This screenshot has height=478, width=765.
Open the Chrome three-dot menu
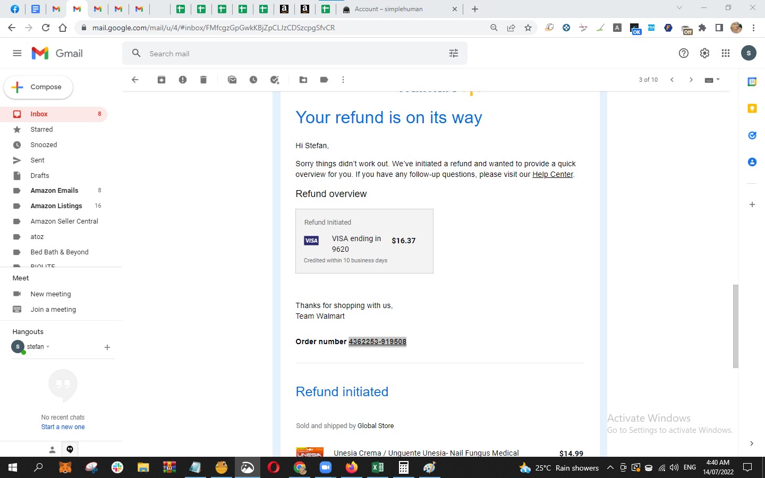coord(754,28)
